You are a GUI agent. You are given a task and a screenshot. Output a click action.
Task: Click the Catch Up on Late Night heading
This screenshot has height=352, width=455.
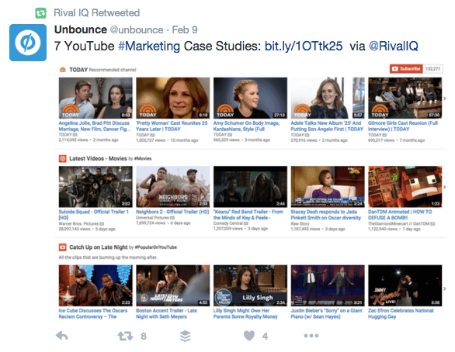pos(99,247)
